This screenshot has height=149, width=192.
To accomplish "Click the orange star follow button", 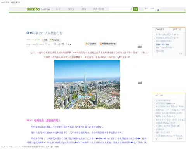I will pos(45,40).
